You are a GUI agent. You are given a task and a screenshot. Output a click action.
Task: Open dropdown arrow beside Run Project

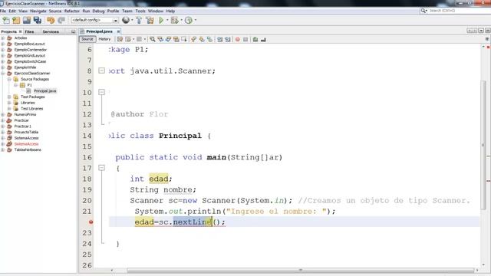tap(167, 21)
